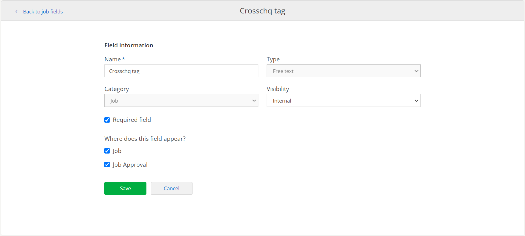Click the Visibility label

[278, 89]
